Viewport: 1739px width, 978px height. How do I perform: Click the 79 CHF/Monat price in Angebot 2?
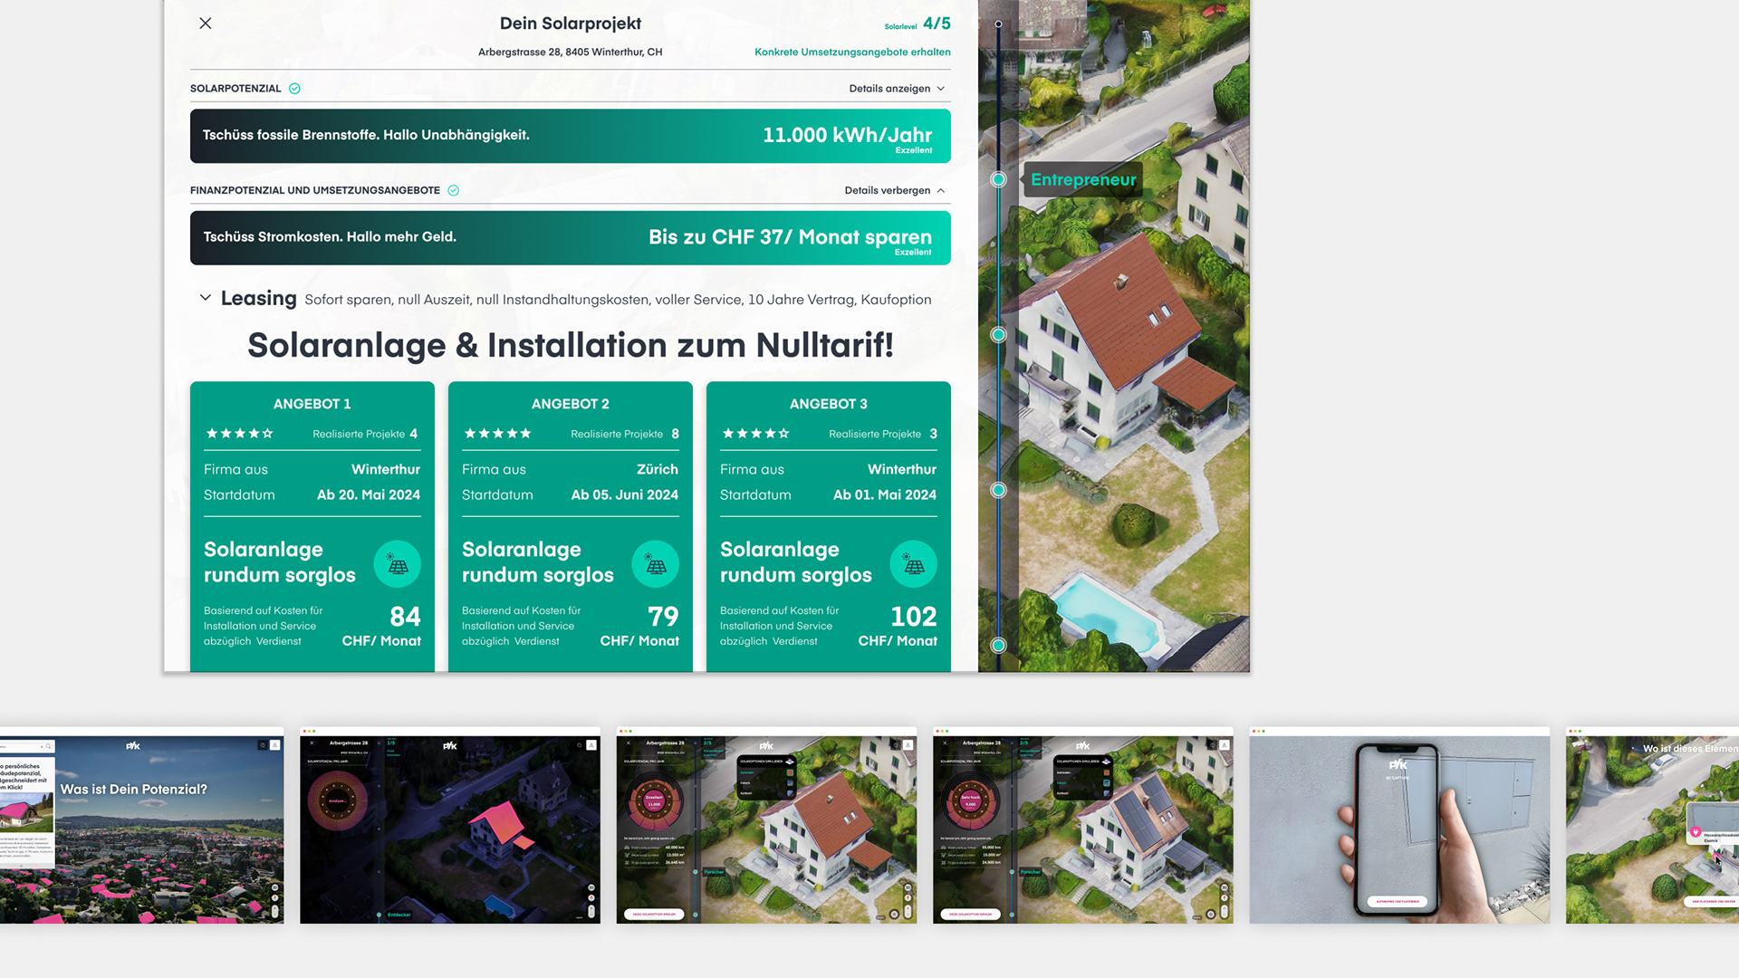[639, 627]
